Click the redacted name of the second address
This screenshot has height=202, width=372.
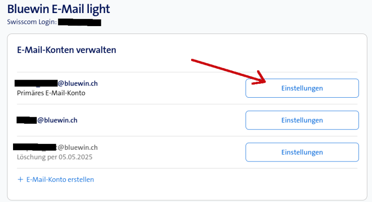point(27,120)
